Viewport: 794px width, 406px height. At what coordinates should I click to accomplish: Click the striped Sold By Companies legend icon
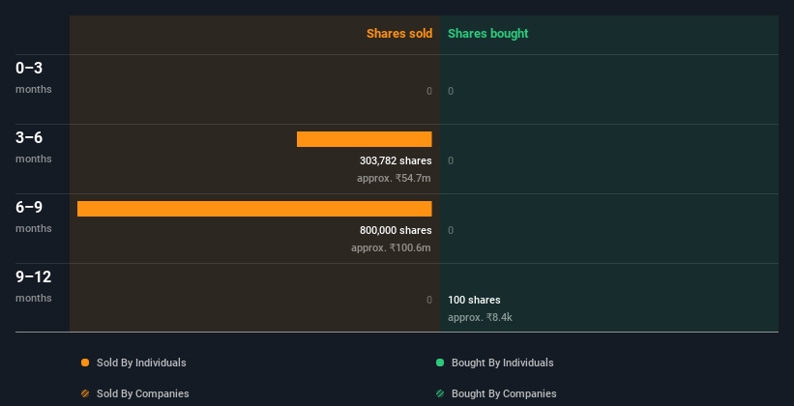click(x=85, y=393)
